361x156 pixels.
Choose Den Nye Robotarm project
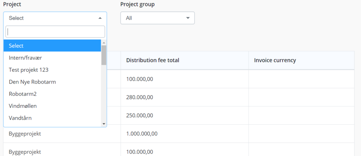pos(52,82)
